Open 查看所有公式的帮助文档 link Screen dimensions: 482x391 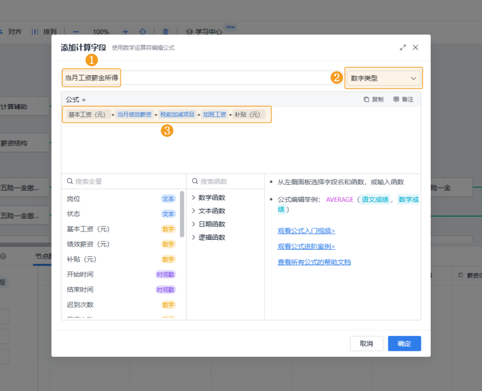pos(314,262)
